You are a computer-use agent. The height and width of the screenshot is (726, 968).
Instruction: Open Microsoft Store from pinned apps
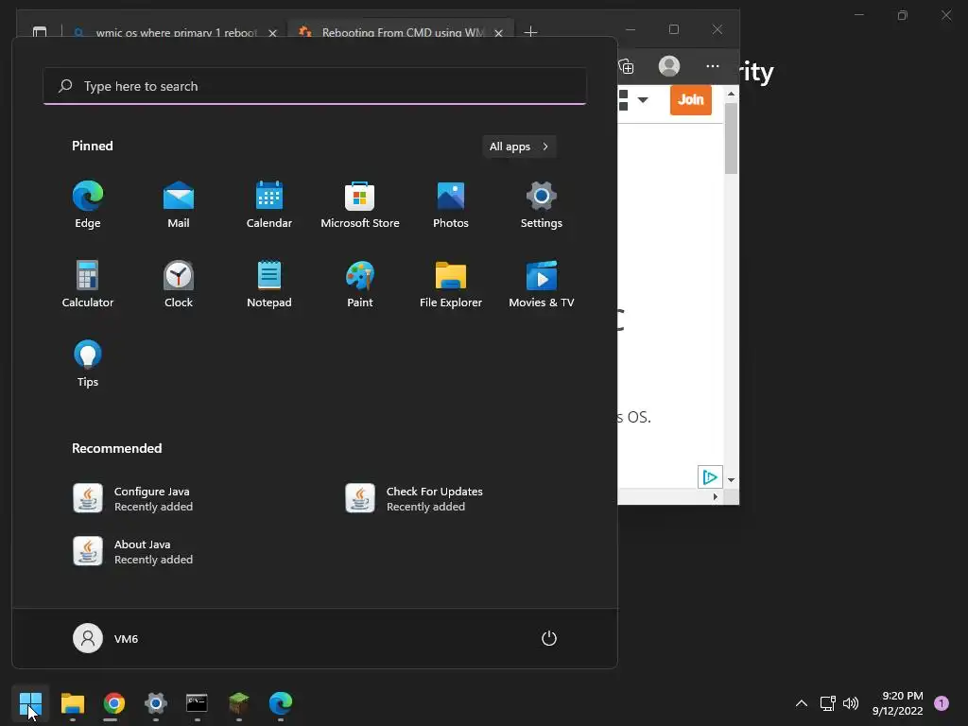click(x=360, y=205)
